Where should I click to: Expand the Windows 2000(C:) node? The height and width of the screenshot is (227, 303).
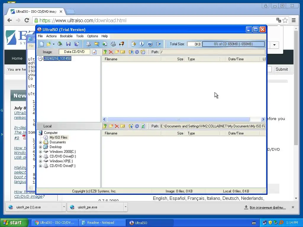coord(40,152)
